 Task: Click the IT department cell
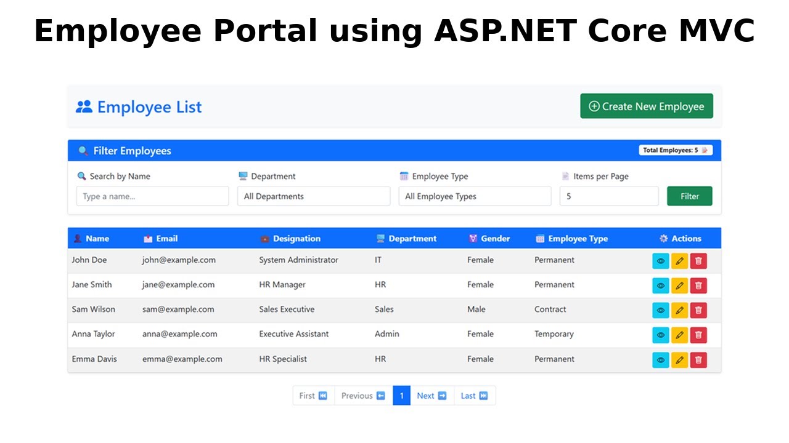tap(378, 260)
